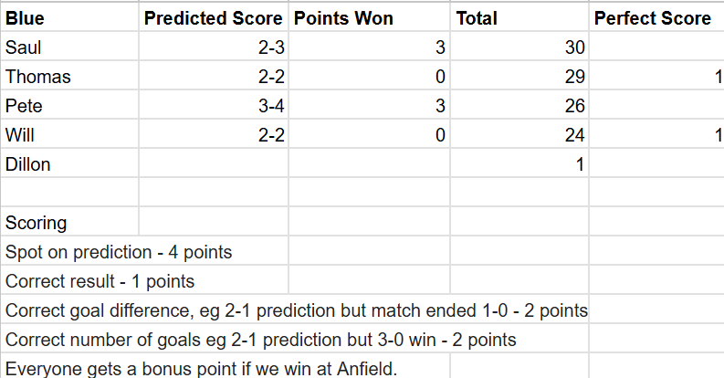
Task: Click the "Total" column header cell
Action: pos(519,18)
